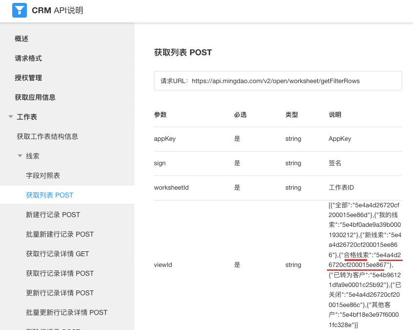The height and width of the screenshot is (330, 413).
Task: Click string type in viewId row
Action: pyautogui.click(x=293, y=264)
